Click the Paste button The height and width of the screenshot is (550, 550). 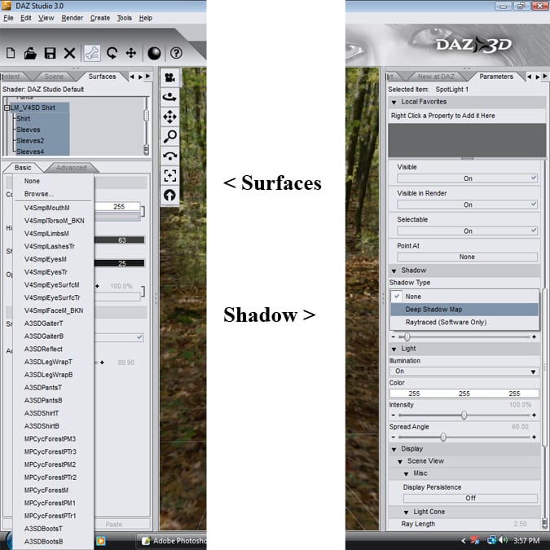tap(113, 525)
